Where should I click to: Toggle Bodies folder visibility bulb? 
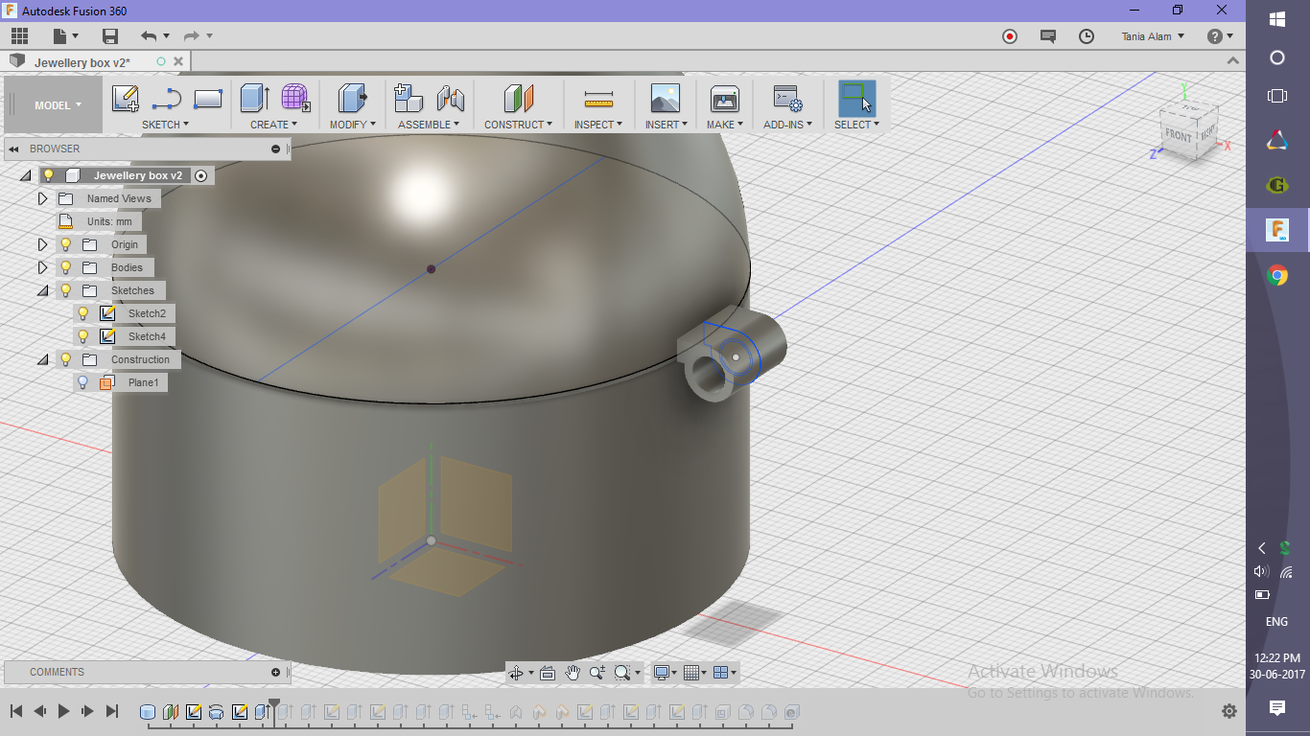tap(66, 267)
